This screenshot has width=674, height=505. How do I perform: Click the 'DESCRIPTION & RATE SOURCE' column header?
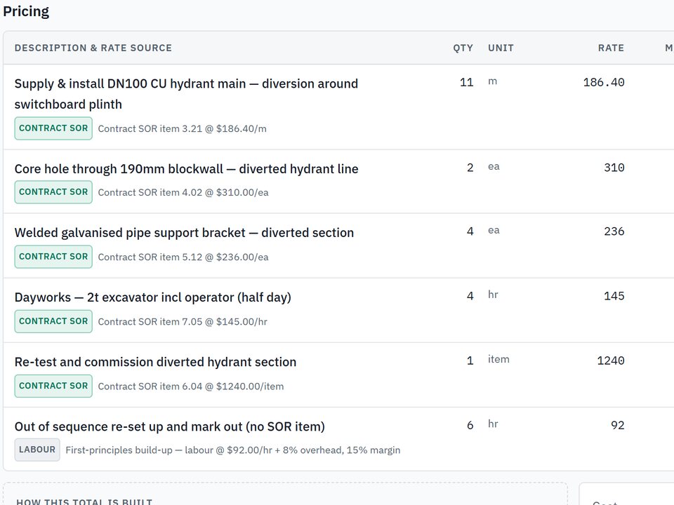tap(93, 48)
